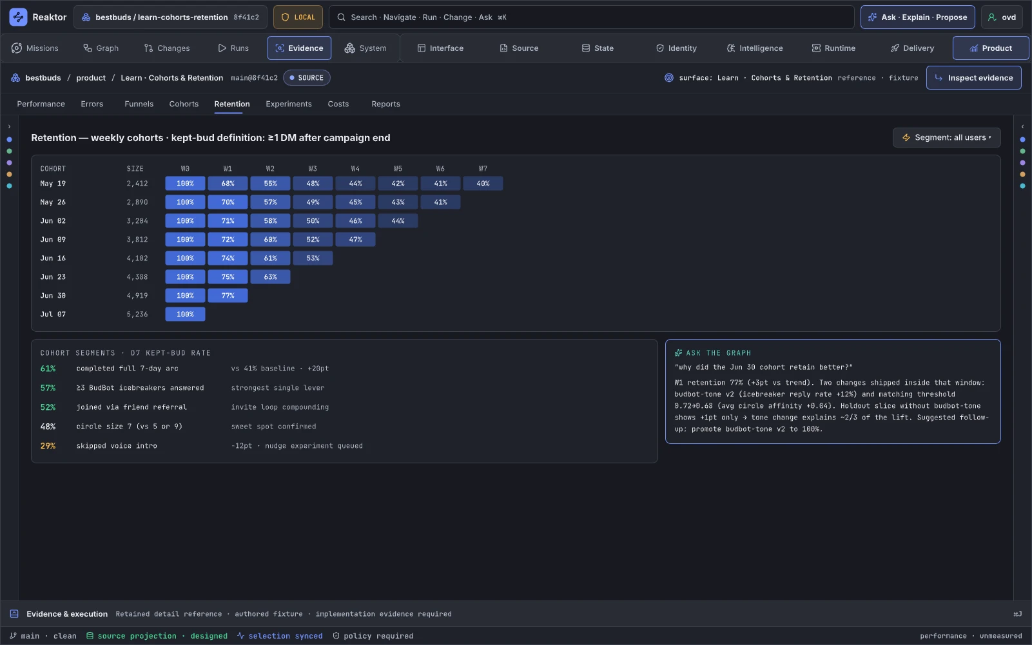
Task: Select the teal dot in the right rail
Action: click(x=1022, y=186)
